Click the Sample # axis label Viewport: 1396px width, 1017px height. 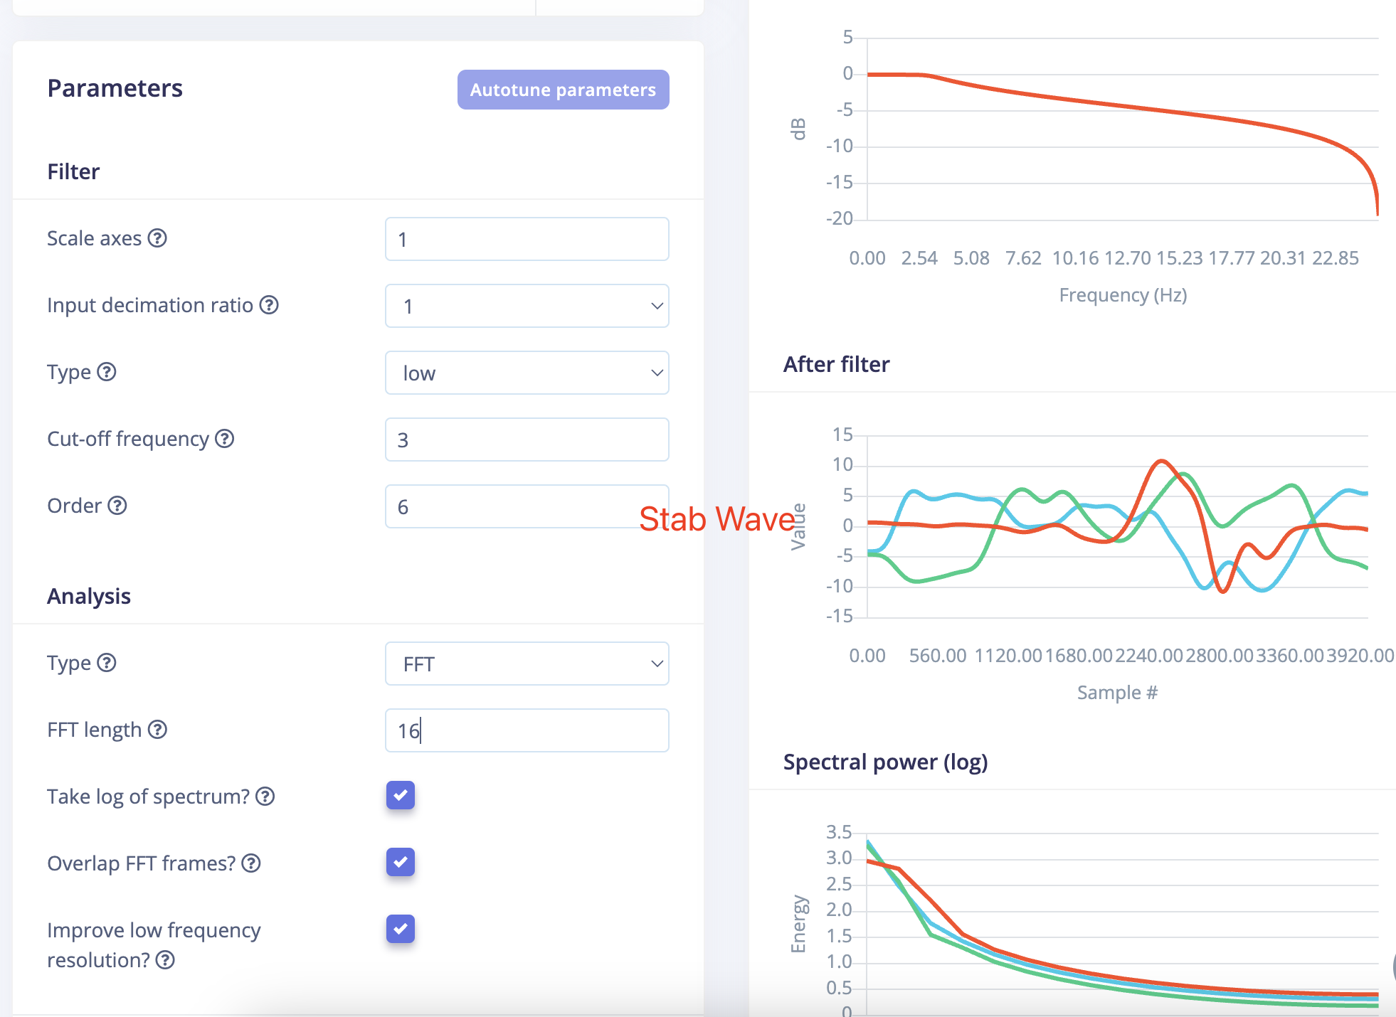click(x=1117, y=693)
